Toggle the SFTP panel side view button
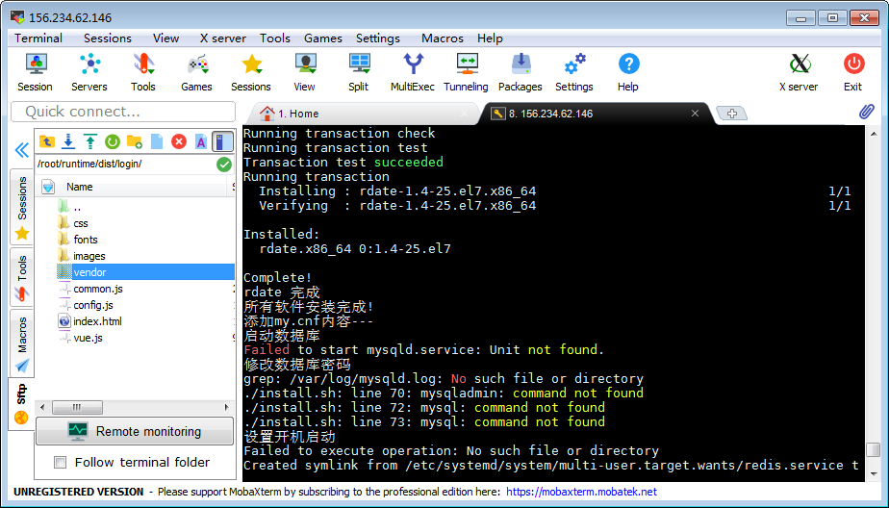Screen dimensions: 889x508 coord(222,141)
